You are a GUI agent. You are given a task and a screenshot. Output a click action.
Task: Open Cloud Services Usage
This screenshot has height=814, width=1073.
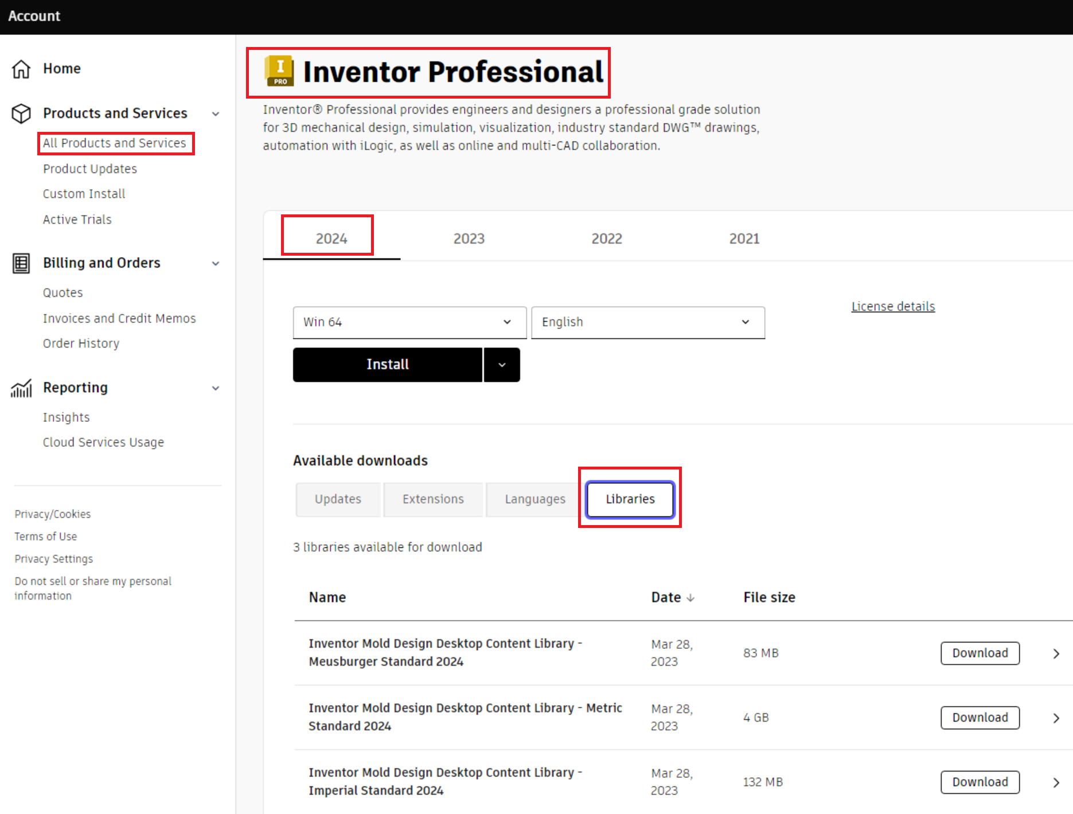(104, 443)
